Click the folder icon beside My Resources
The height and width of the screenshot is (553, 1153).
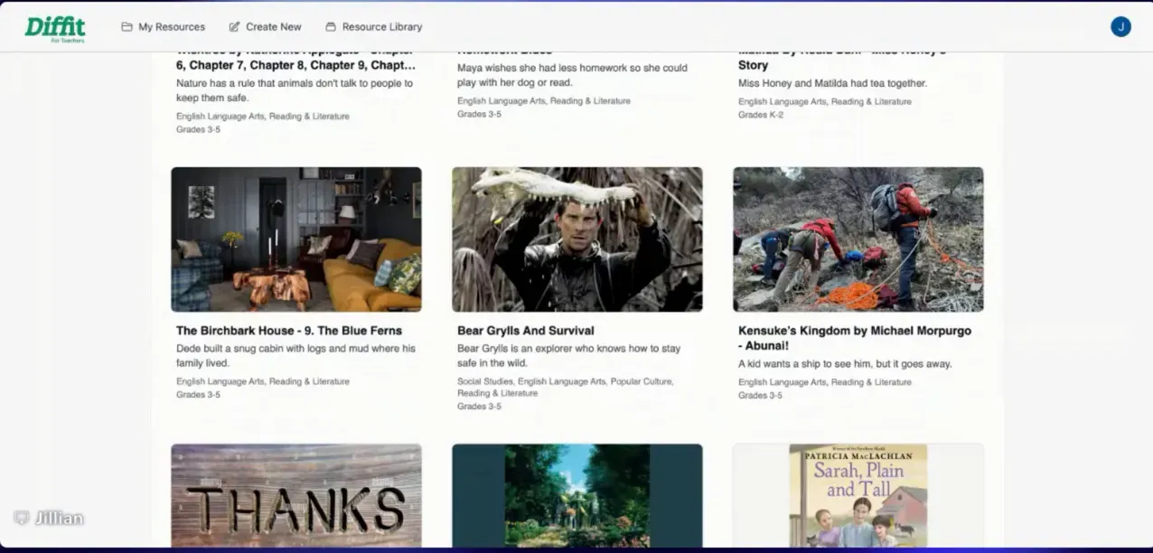127,27
